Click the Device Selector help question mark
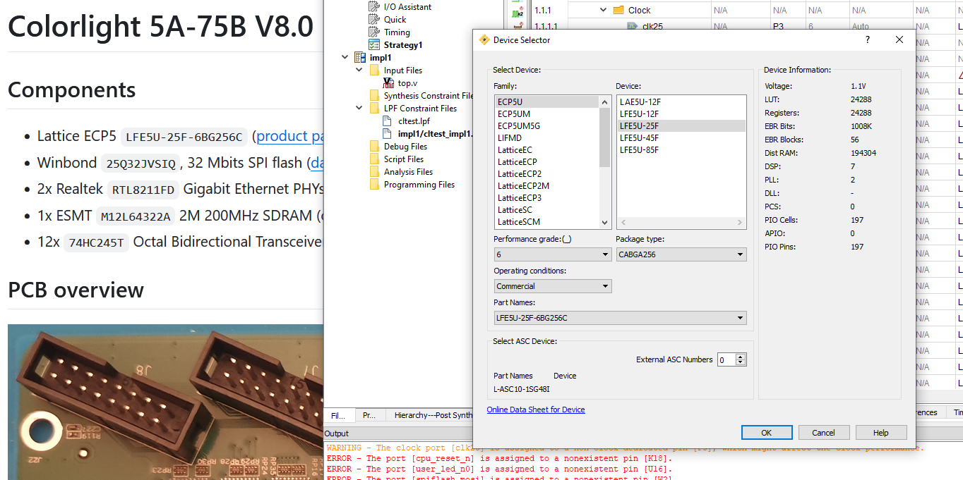 868,40
